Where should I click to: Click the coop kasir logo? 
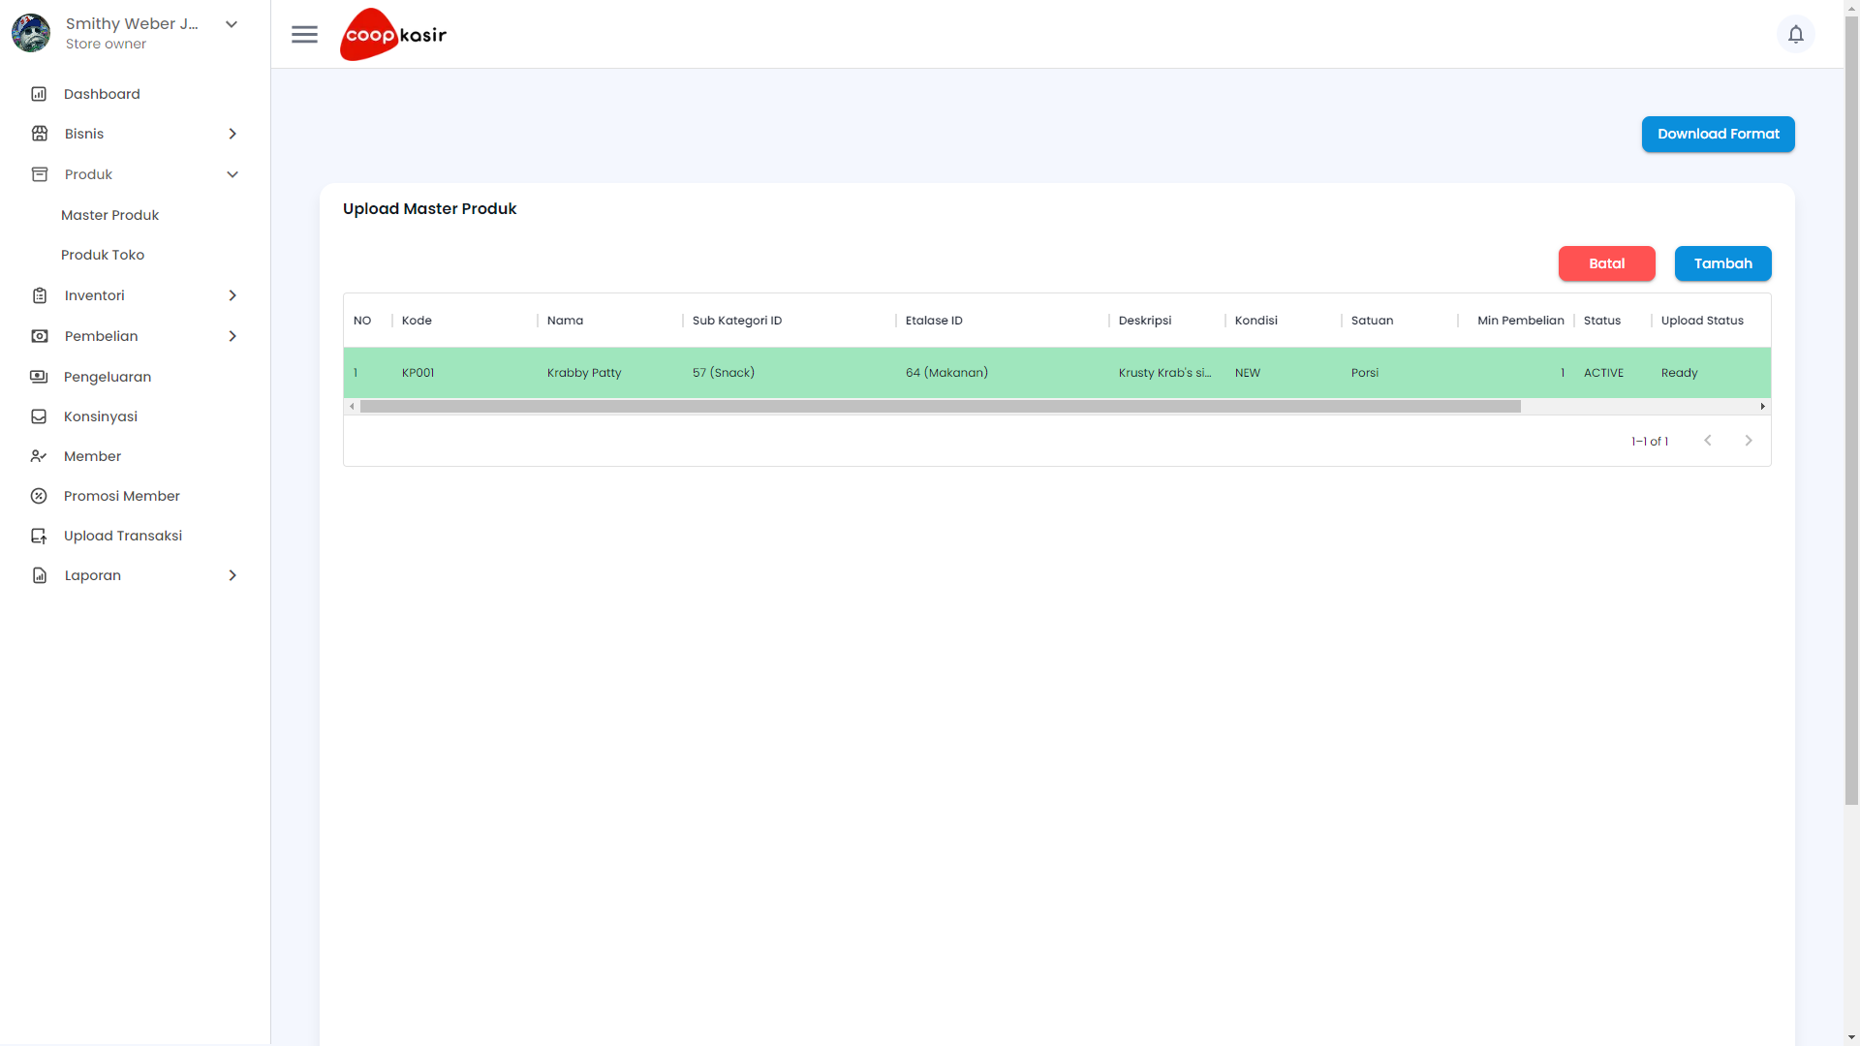(393, 35)
